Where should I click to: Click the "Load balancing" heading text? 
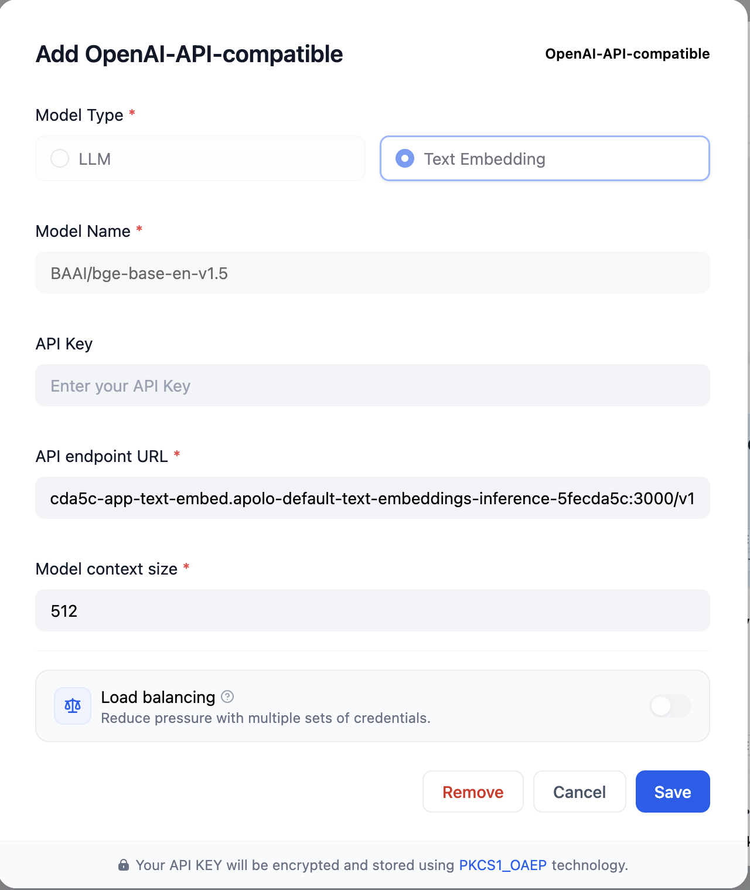(x=158, y=697)
